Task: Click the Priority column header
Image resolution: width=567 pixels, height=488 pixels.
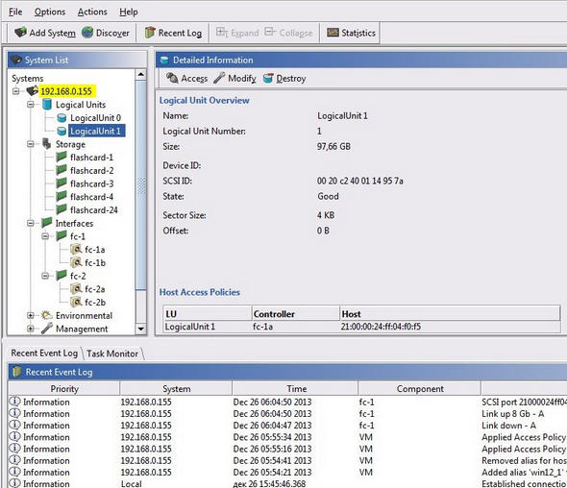Action: pyautogui.click(x=64, y=389)
